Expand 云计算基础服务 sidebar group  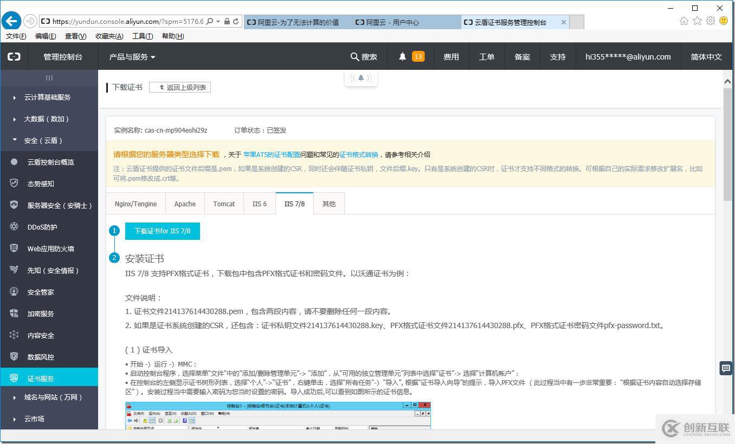tap(49, 97)
